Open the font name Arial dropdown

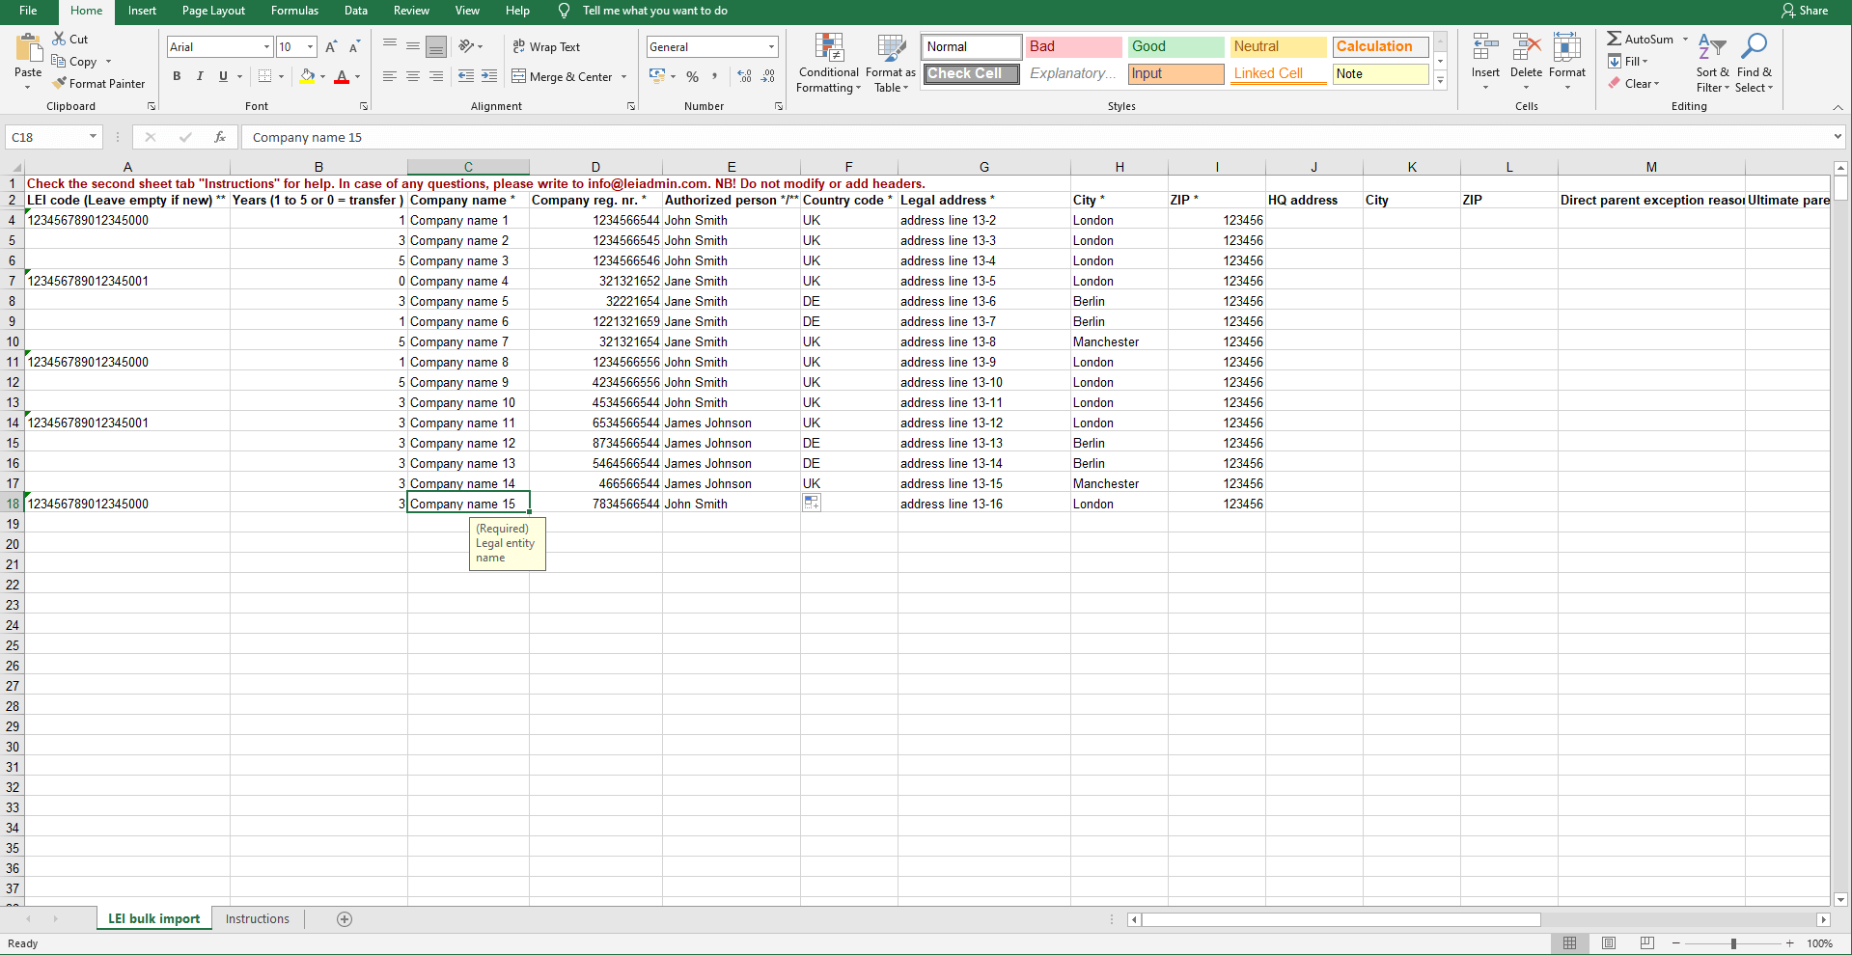tap(266, 46)
